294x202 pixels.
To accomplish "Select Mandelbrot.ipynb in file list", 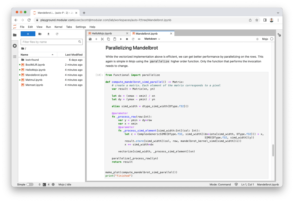I will point(51,75).
